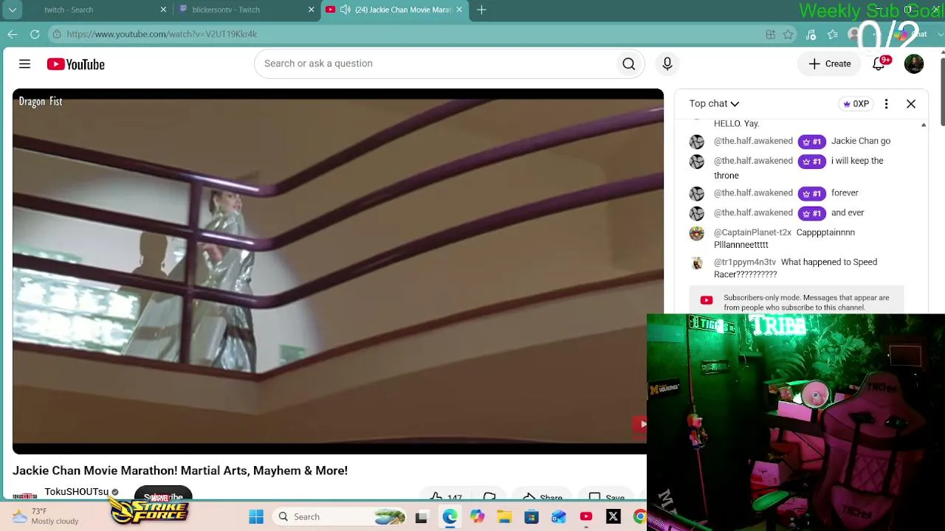This screenshot has width=945, height=531.
Task: Expand the Top chat dropdown
Action: (x=714, y=104)
